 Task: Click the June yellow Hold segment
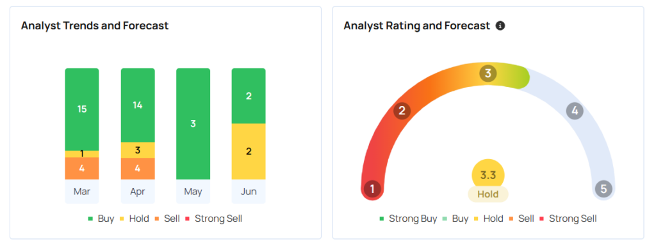click(249, 151)
